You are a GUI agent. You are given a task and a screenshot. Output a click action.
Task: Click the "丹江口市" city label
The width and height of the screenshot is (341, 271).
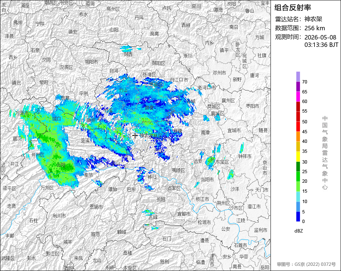(x=179, y=80)
